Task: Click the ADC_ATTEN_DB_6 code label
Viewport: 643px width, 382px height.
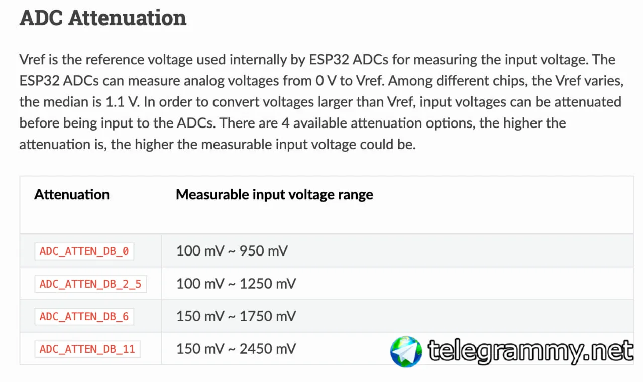Action: (84, 317)
